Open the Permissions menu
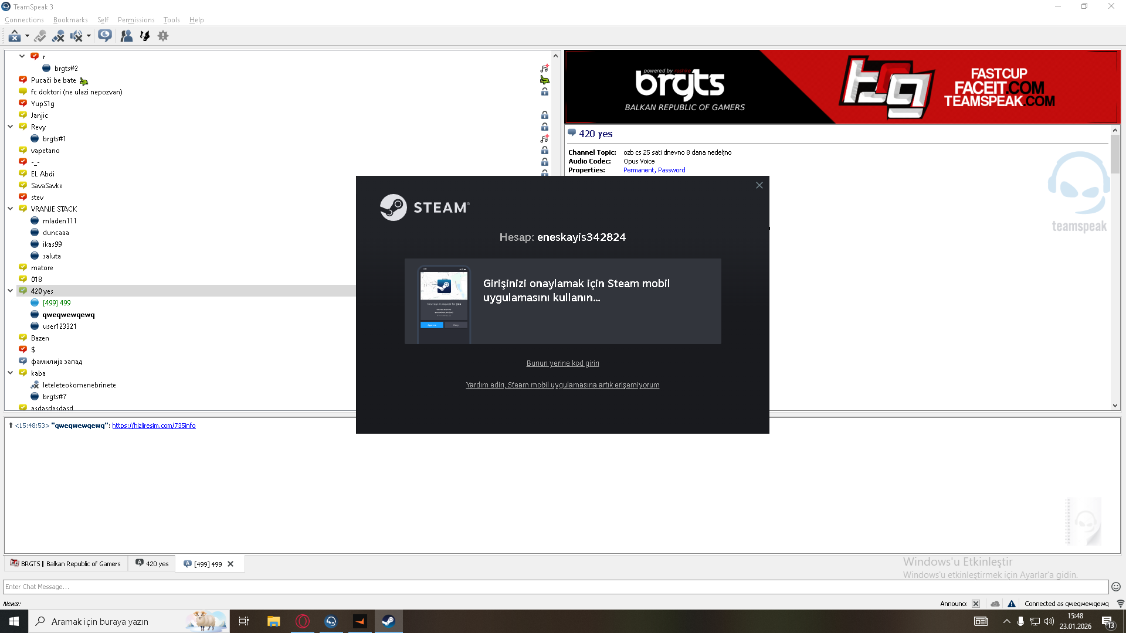Viewport: 1126px width, 633px height. point(136,20)
